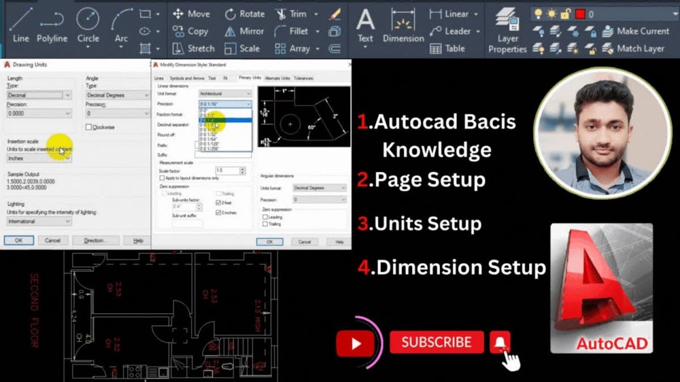Open the Length Type Decimal dropdown

tap(39, 95)
